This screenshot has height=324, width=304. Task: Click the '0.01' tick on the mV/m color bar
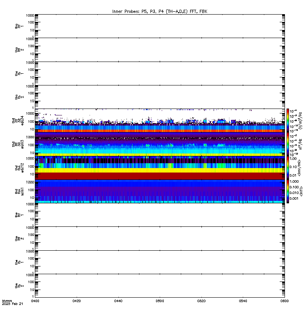(293, 175)
